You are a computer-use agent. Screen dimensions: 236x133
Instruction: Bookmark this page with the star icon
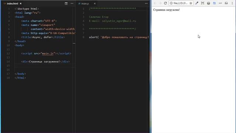click(191, 3)
